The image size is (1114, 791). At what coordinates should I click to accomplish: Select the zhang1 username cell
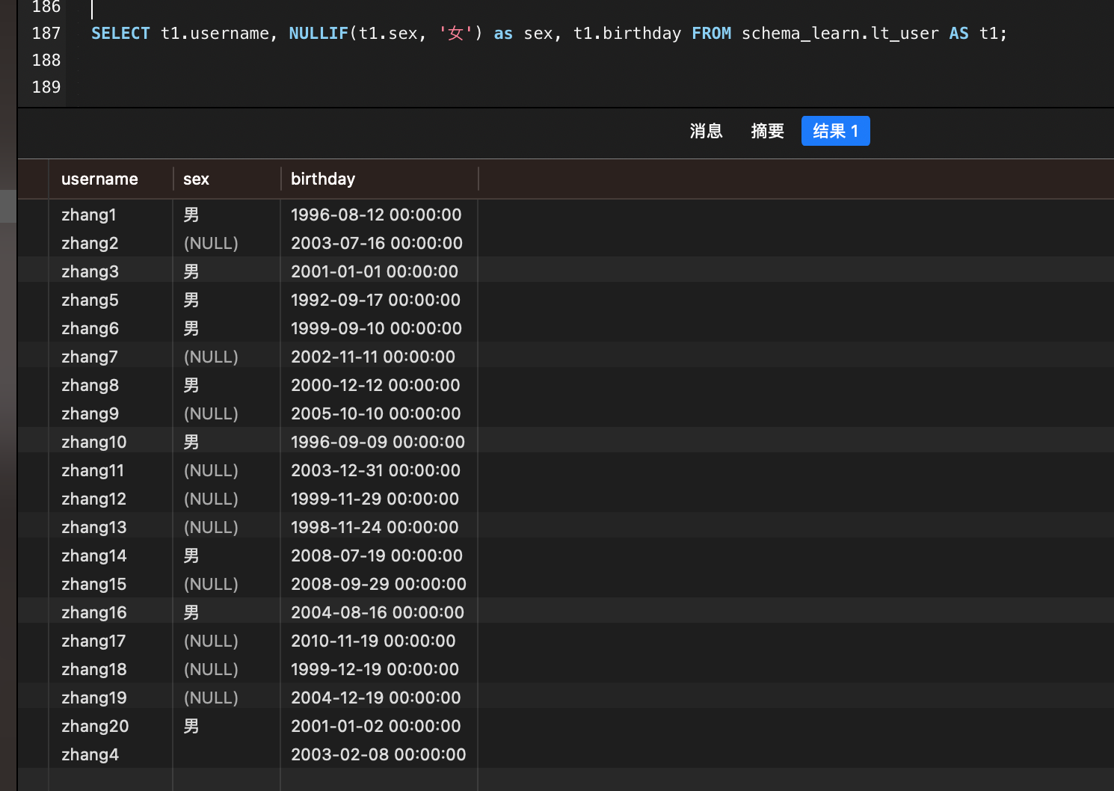pyautogui.click(x=89, y=215)
